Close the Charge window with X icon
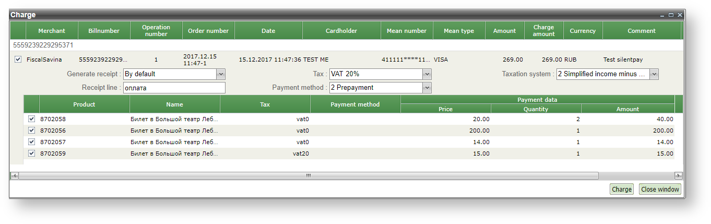The image size is (711, 224). 680,15
